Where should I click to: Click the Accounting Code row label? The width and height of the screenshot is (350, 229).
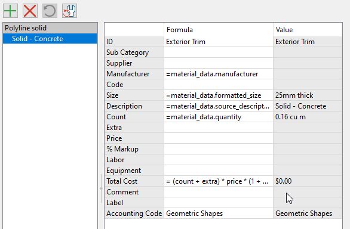point(134,213)
